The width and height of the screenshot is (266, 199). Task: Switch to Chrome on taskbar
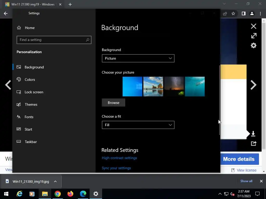(x=57, y=194)
